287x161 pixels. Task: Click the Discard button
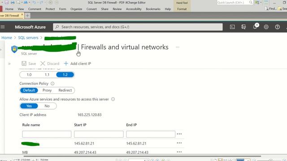coord(50,64)
